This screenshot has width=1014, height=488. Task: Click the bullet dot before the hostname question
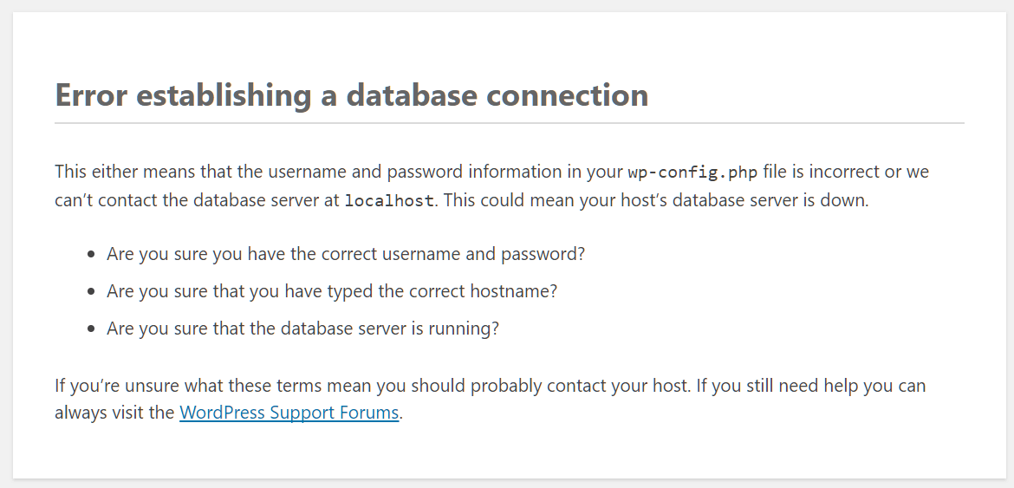[x=91, y=292]
